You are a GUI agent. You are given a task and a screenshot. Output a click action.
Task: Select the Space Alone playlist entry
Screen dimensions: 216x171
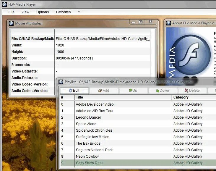point(138,124)
